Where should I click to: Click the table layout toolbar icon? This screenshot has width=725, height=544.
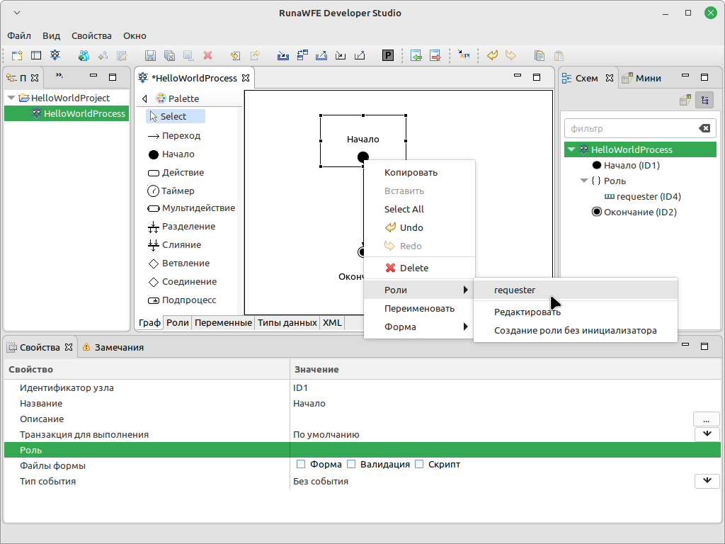tap(36, 55)
